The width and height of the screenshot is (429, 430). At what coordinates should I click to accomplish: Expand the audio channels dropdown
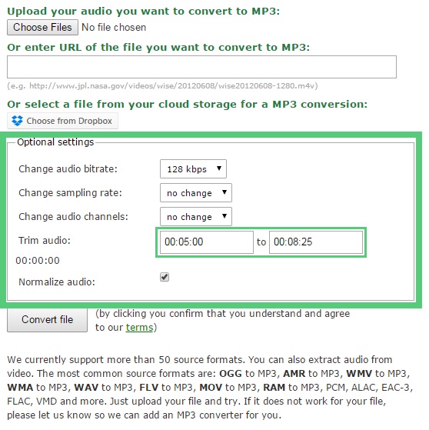click(196, 217)
